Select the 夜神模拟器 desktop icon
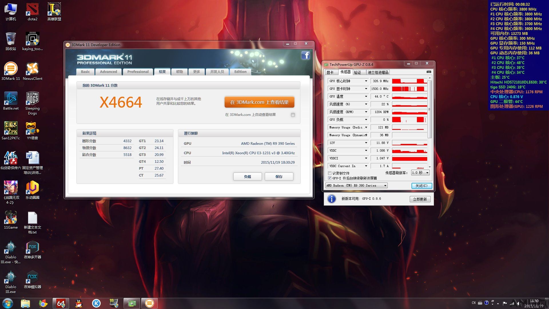Image resolution: width=549 pixels, height=309 pixels. (x=32, y=280)
